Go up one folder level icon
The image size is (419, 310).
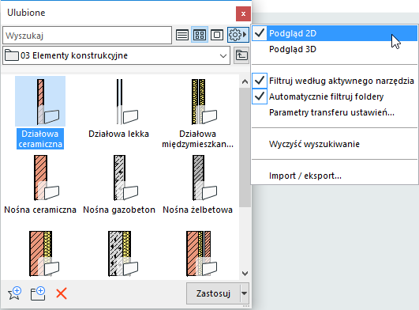click(241, 55)
